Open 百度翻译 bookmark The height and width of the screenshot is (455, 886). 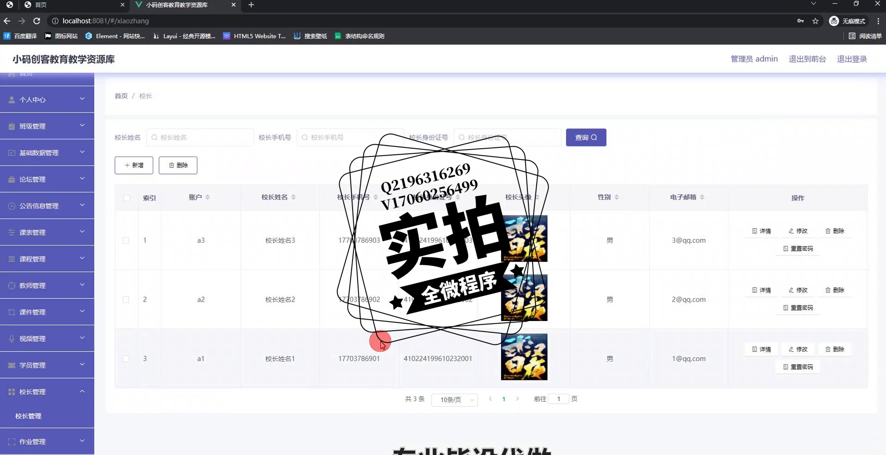point(20,36)
